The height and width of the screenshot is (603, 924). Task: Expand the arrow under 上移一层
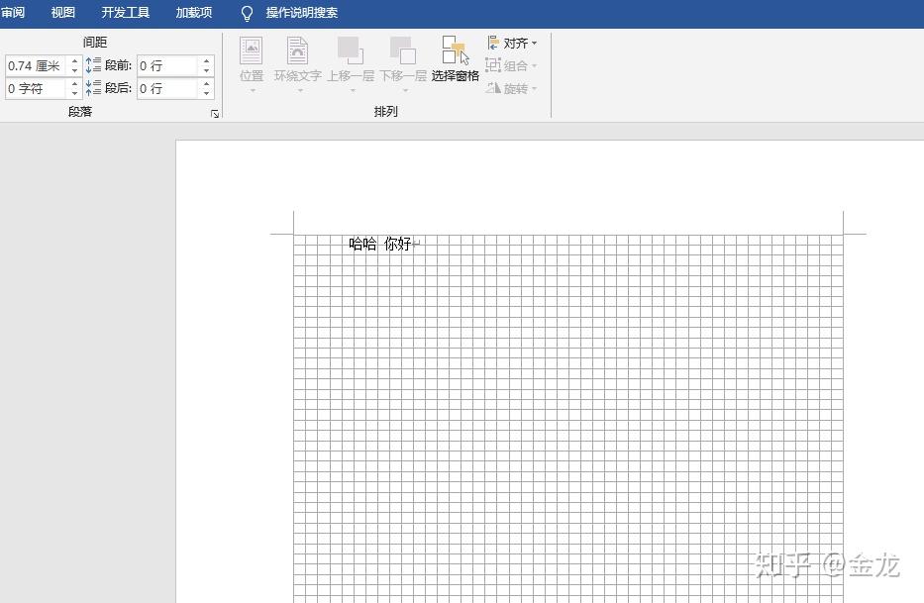(353, 90)
